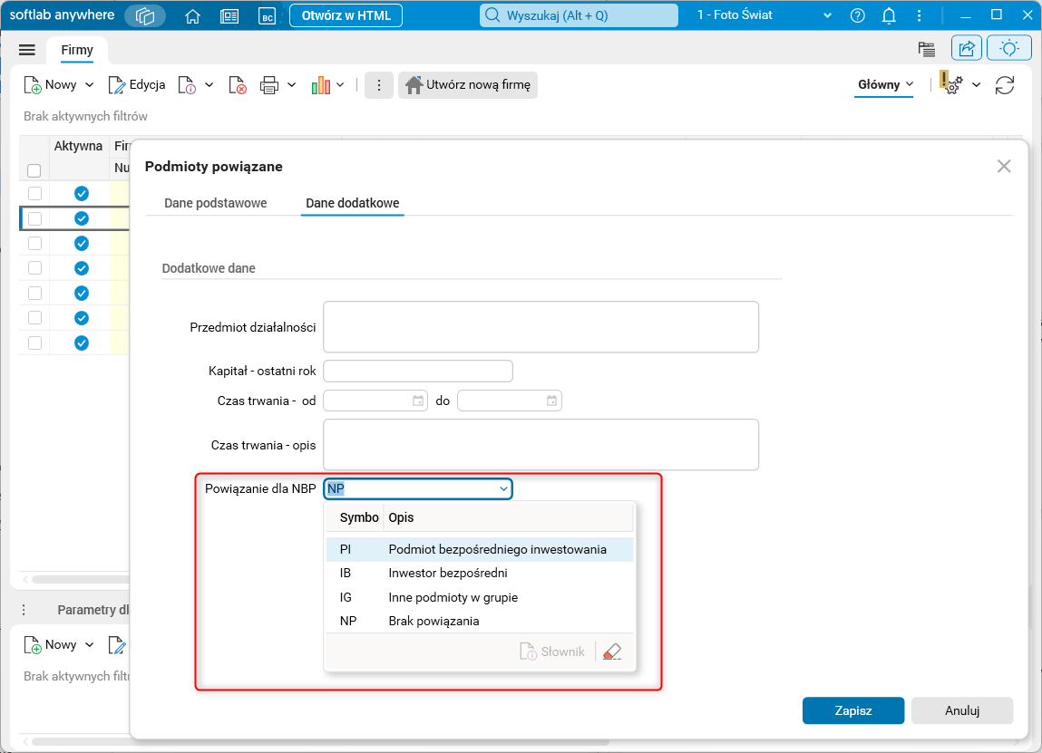
Task: Choose IB Inwestor bezpośredni option
Action: tap(479, 573)
